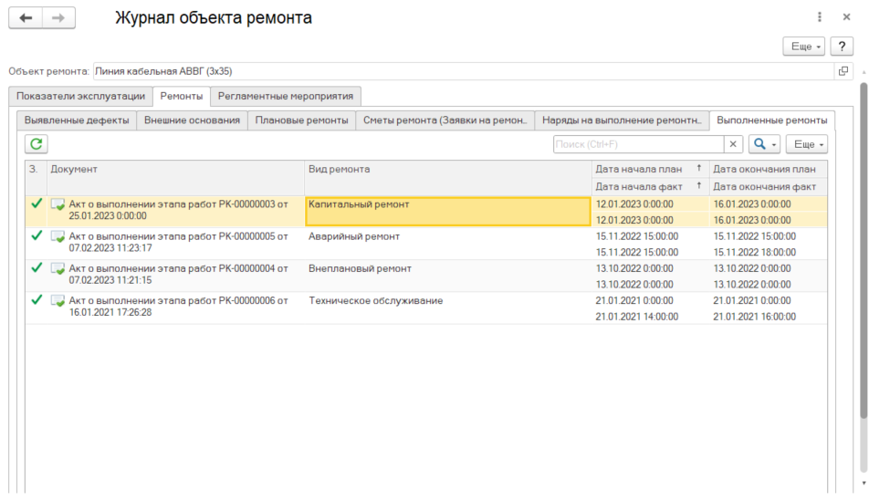Click document icon of act РК-00000006
This screenshot has height=501, width=869.
pos(58,301)
